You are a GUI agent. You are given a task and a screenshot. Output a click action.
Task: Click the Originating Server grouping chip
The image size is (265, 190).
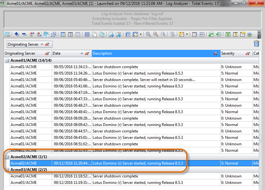tap(29, 44)
